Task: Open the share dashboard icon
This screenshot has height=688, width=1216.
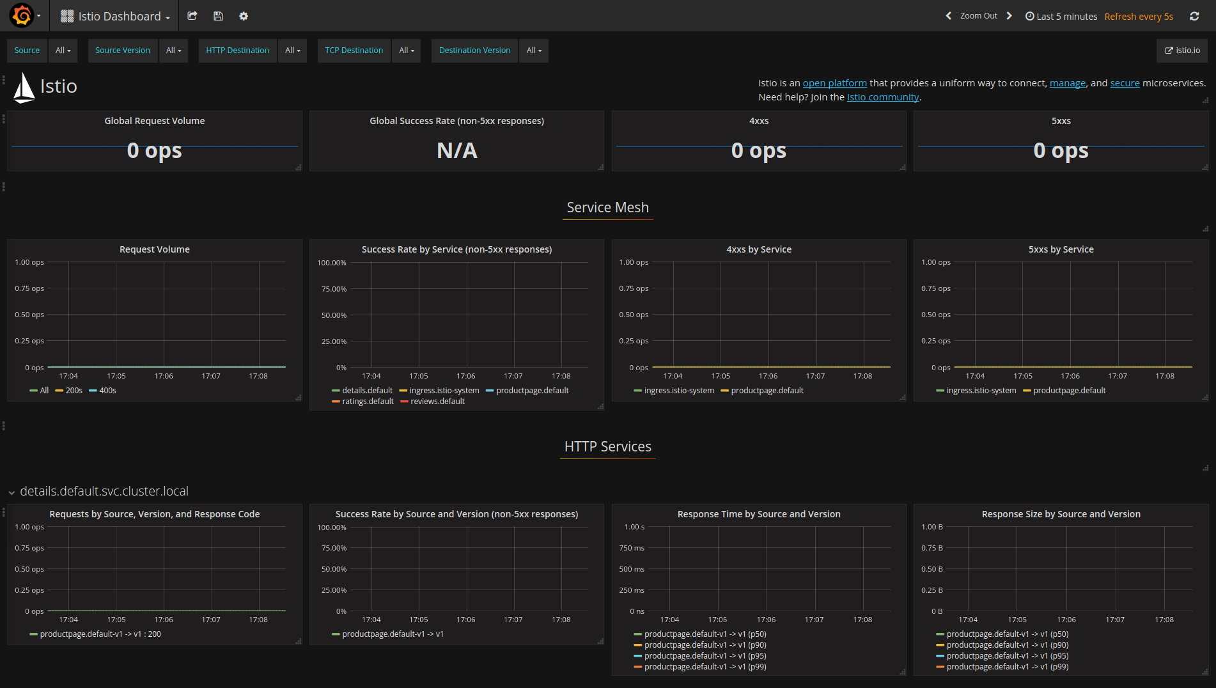Action: pyautogui.click(x=192, y=15)
